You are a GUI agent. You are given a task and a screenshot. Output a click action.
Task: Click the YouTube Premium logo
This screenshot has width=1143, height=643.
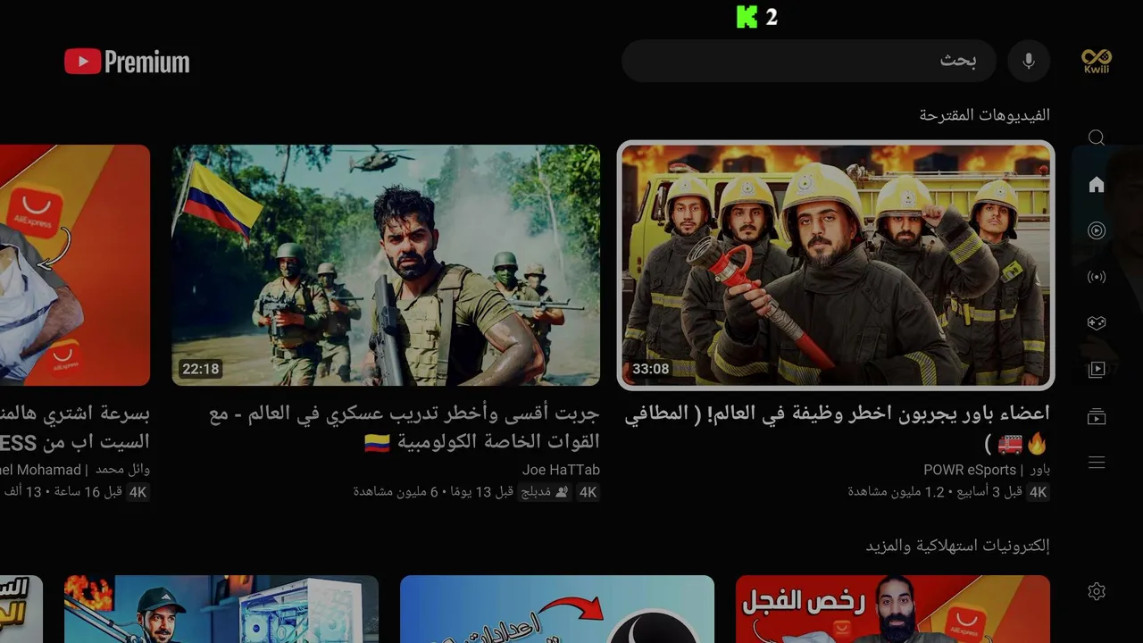tap(127, 62)
